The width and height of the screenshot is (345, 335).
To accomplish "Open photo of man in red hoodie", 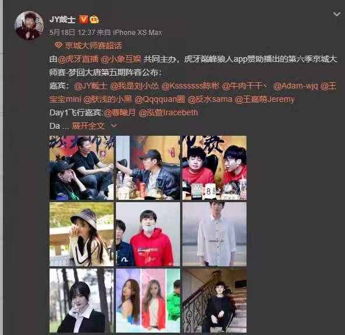I will tap(148, 234).
